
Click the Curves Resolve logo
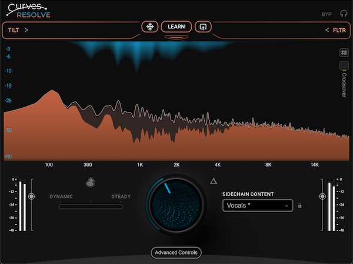[x=29, y=10]
